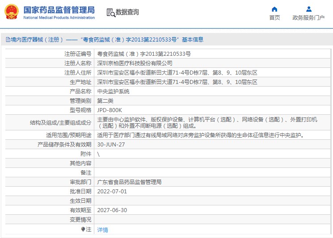Screen dimensions: 333x238
Task: Click the 注册证编号 label
Action: tap(78, 54)
